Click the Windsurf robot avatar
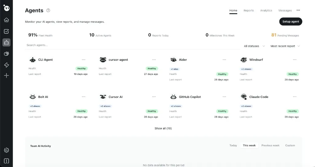Screen dimensions: 315x167 pyautogui.click(x=244, y=60)
